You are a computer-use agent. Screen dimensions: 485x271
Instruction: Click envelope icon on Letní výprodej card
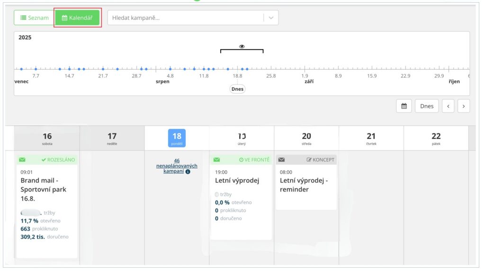point(217,160)
